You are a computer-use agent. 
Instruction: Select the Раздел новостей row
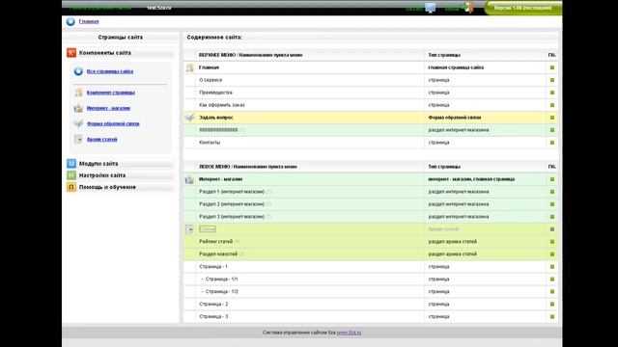pyautogui.click(x=371, y=254)
